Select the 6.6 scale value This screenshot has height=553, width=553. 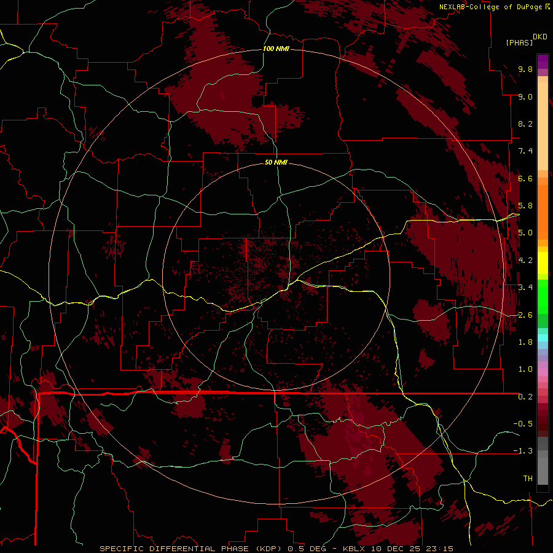525,178
